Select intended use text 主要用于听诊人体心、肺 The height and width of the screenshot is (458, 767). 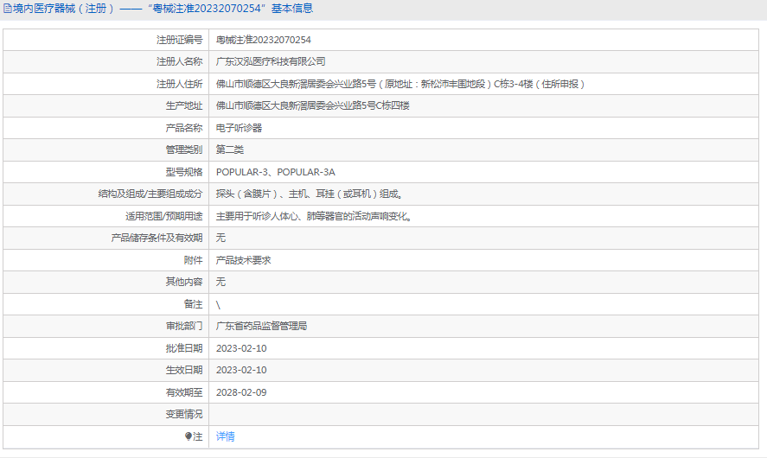coord(314,216)
